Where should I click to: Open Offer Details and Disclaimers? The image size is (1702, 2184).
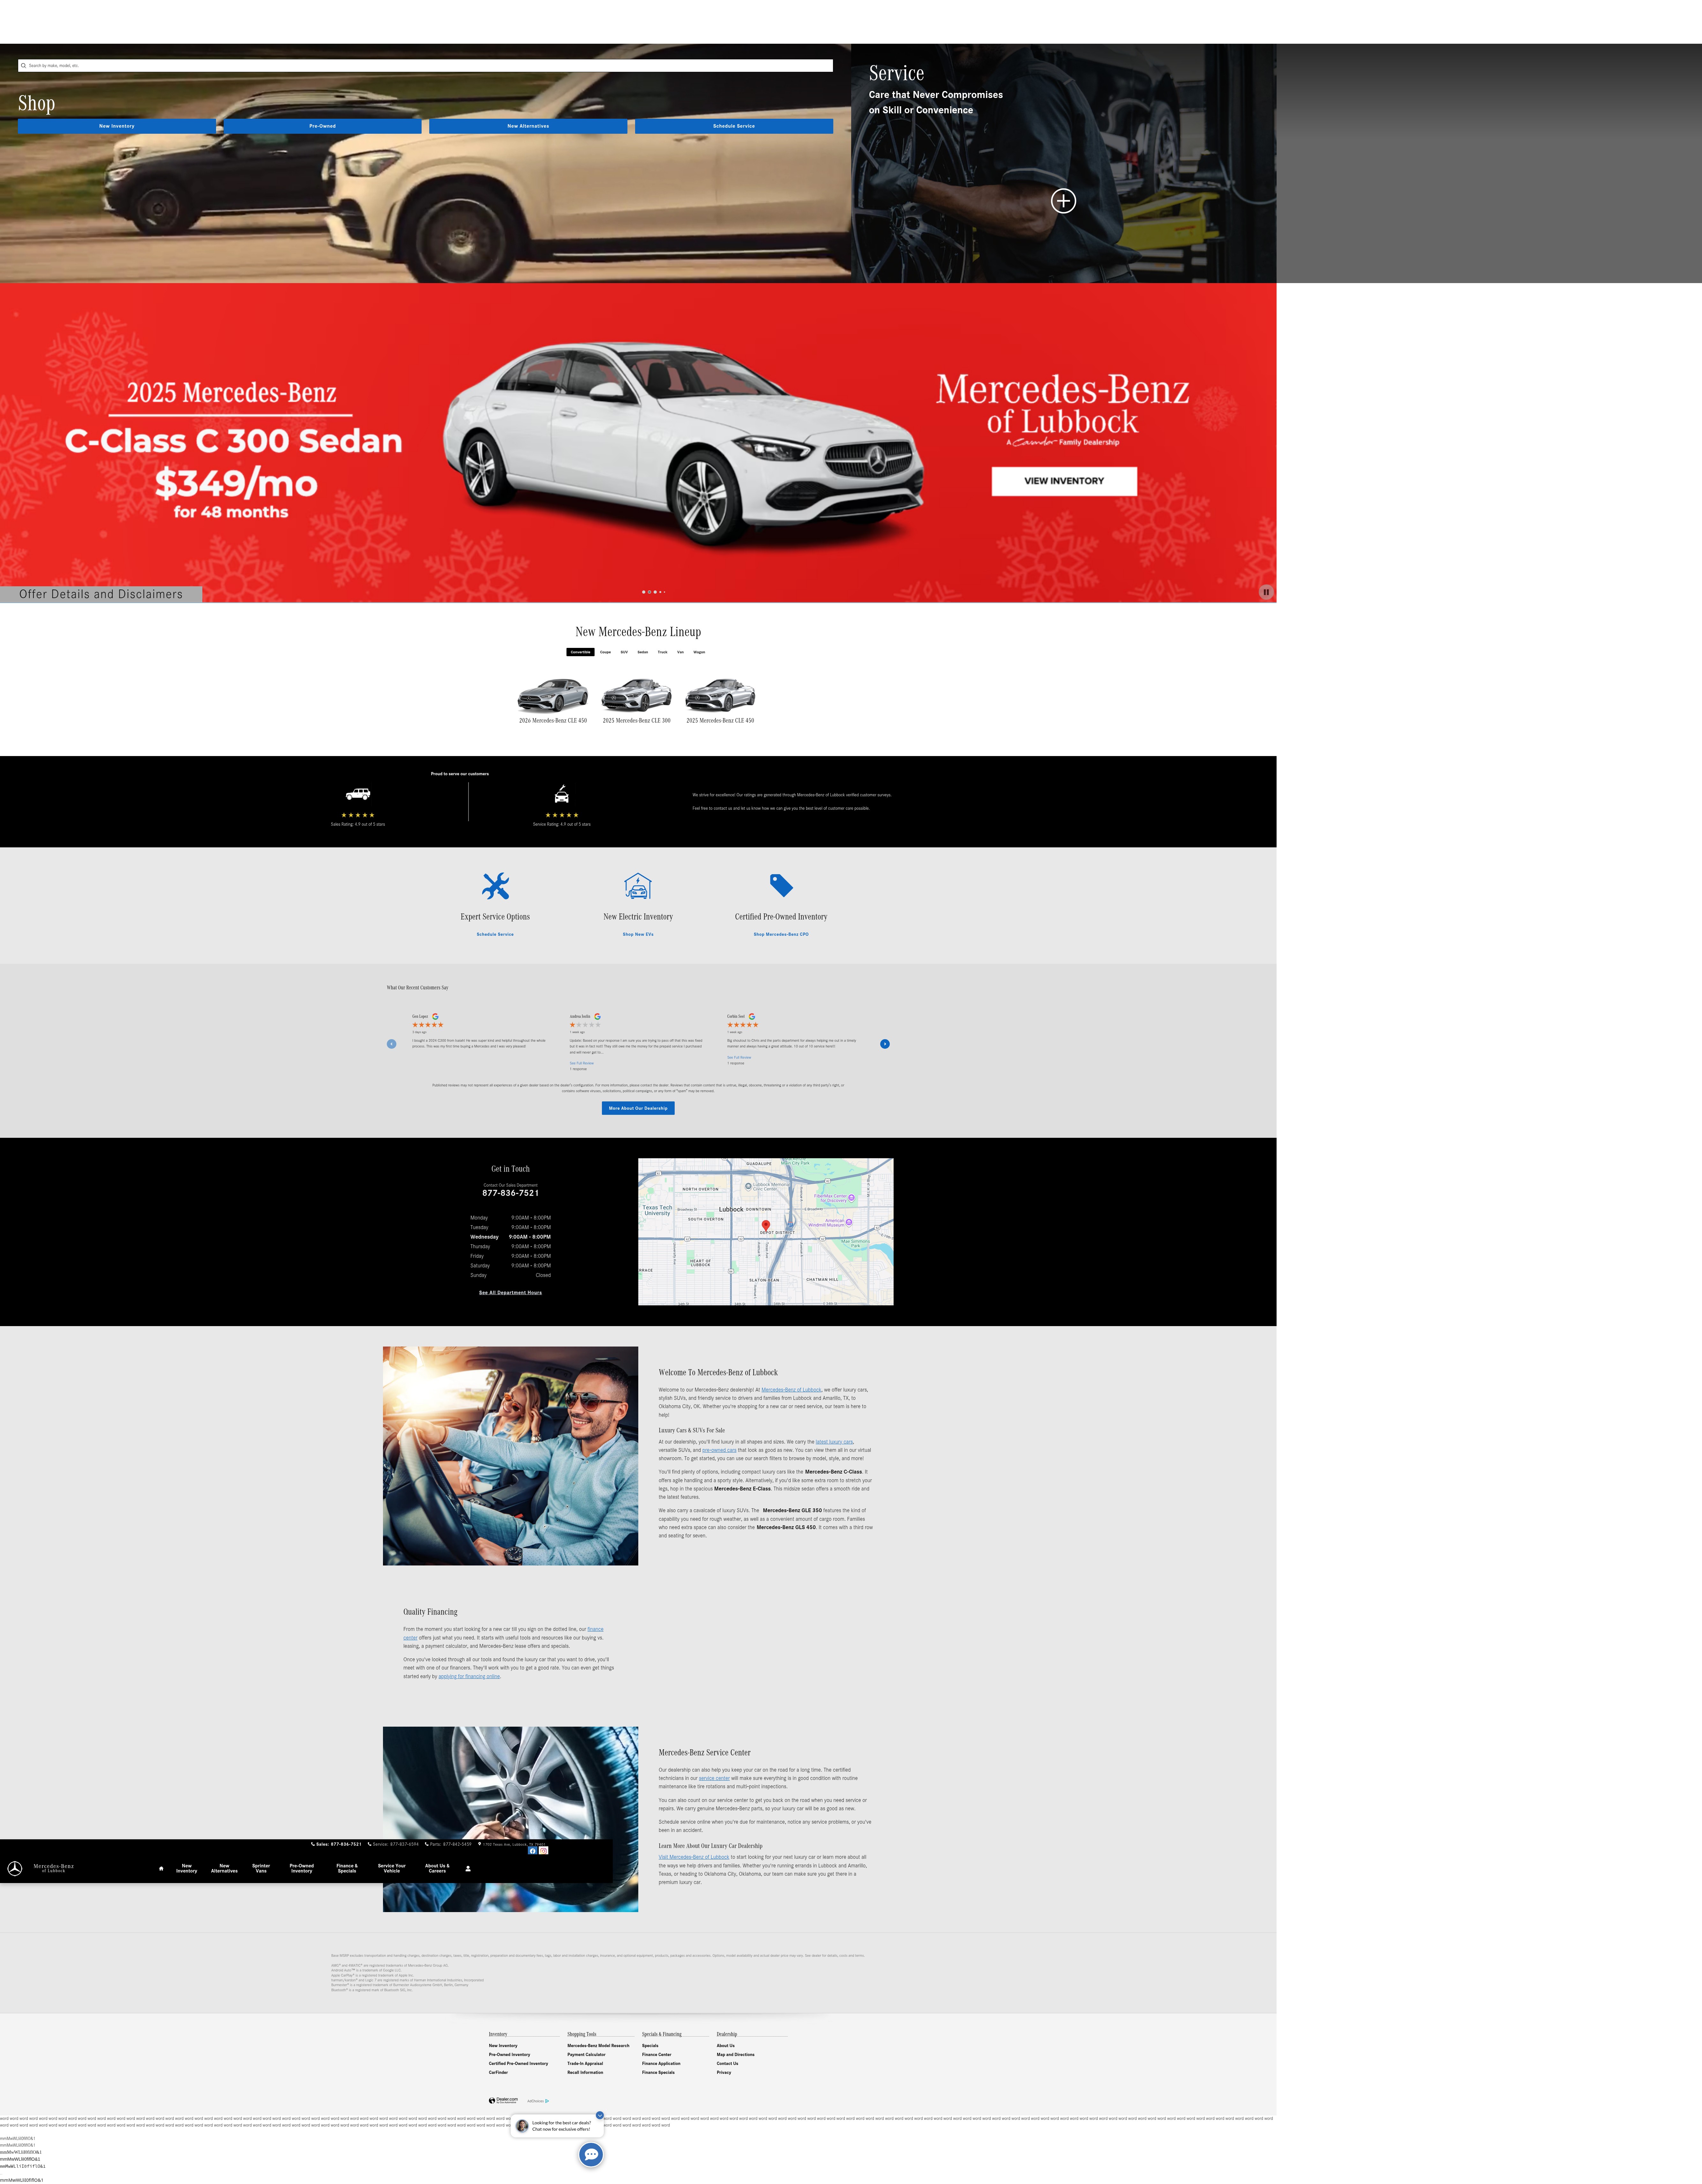[101, 594]
